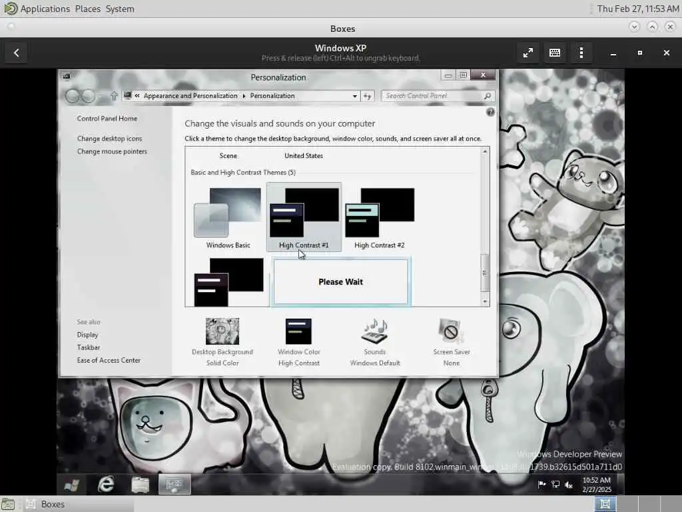Click the MATE logo in top panel
This screenshot has width=682, height=512.
[x=9, y=8]
